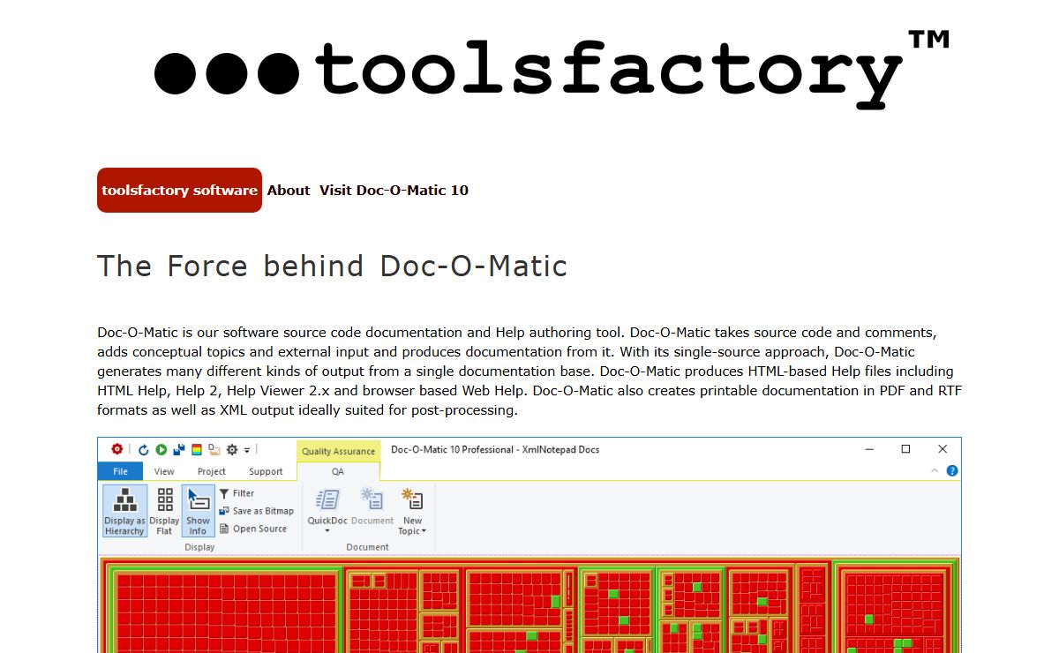This screenshot has height=653, width=1059.
Task: Switch to the Project ribbon tab
Action: (x=211, y=471)
